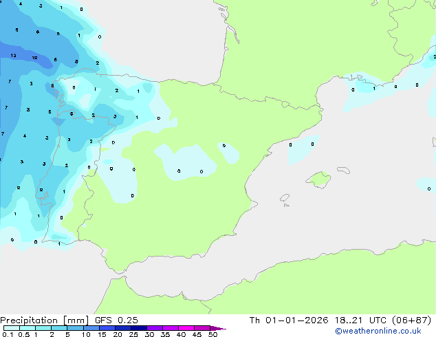The image size is (436, 337).
Task: Click the 20–25 mm legend swatch
Action: click(123, 328)
